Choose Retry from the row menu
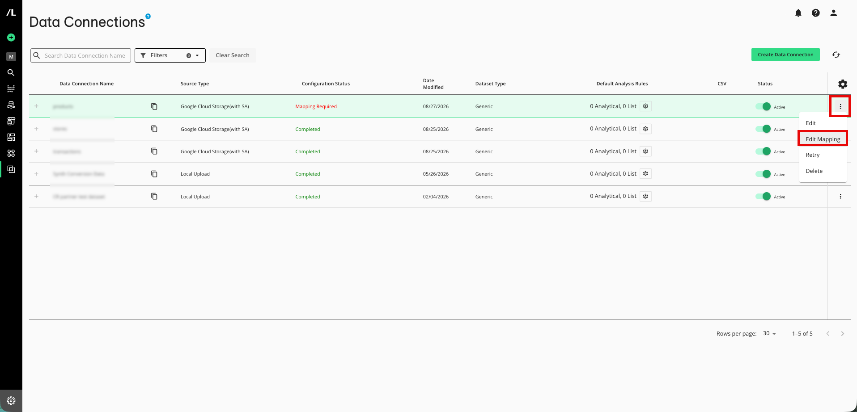 pyautogui.click(x=823, y=155)
